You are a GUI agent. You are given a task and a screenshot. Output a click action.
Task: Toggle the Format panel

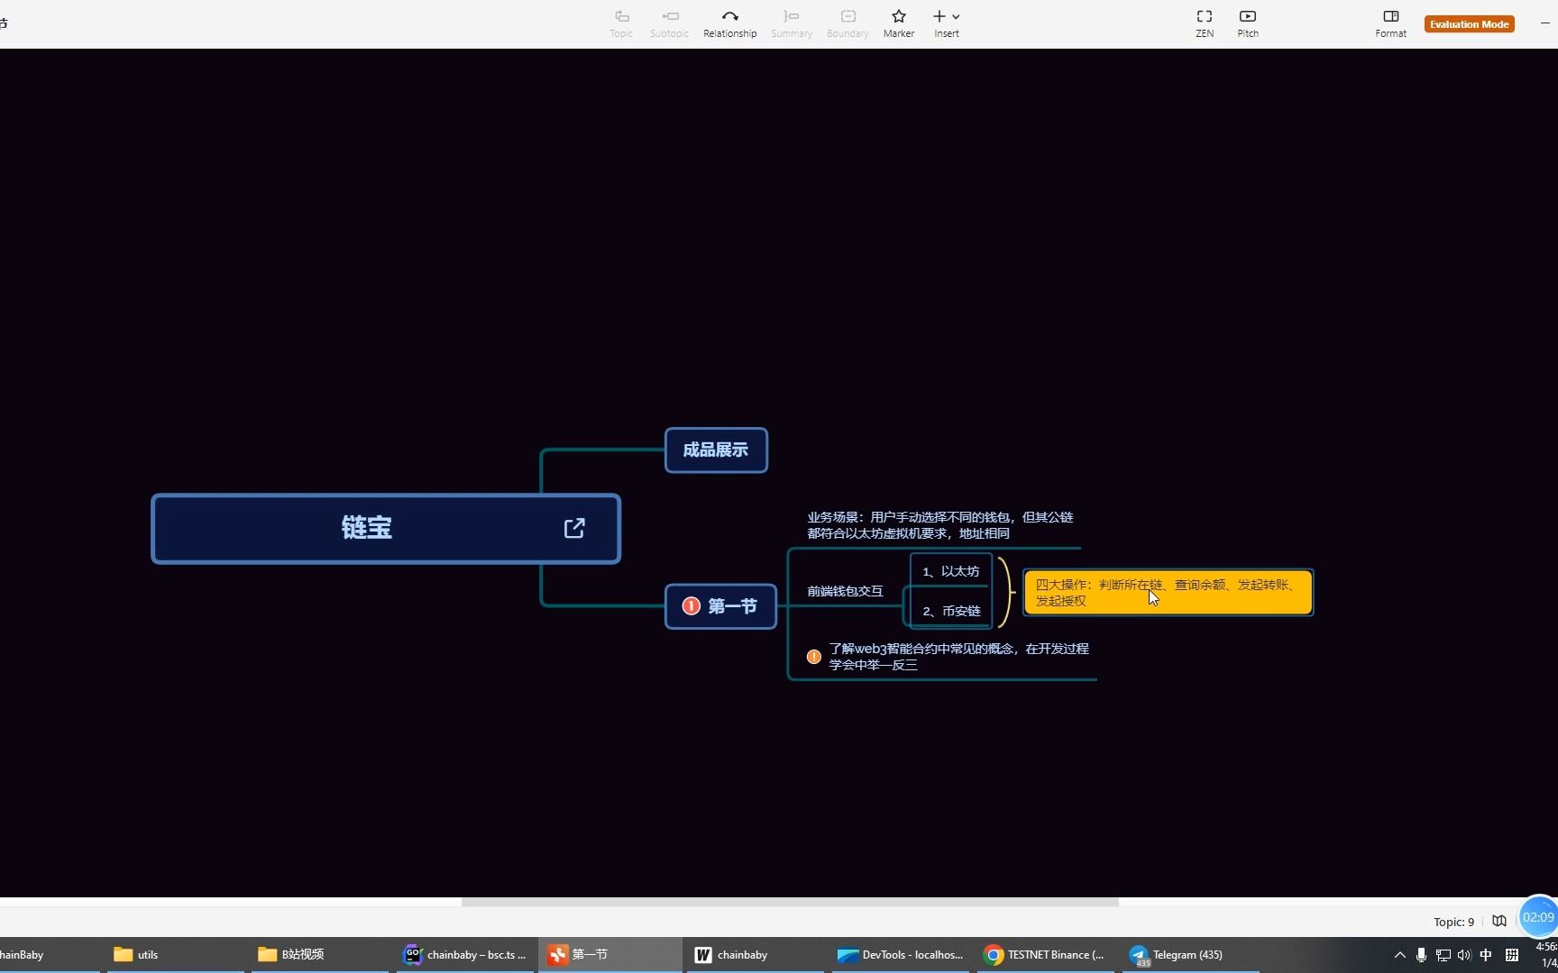(1390, 23)
